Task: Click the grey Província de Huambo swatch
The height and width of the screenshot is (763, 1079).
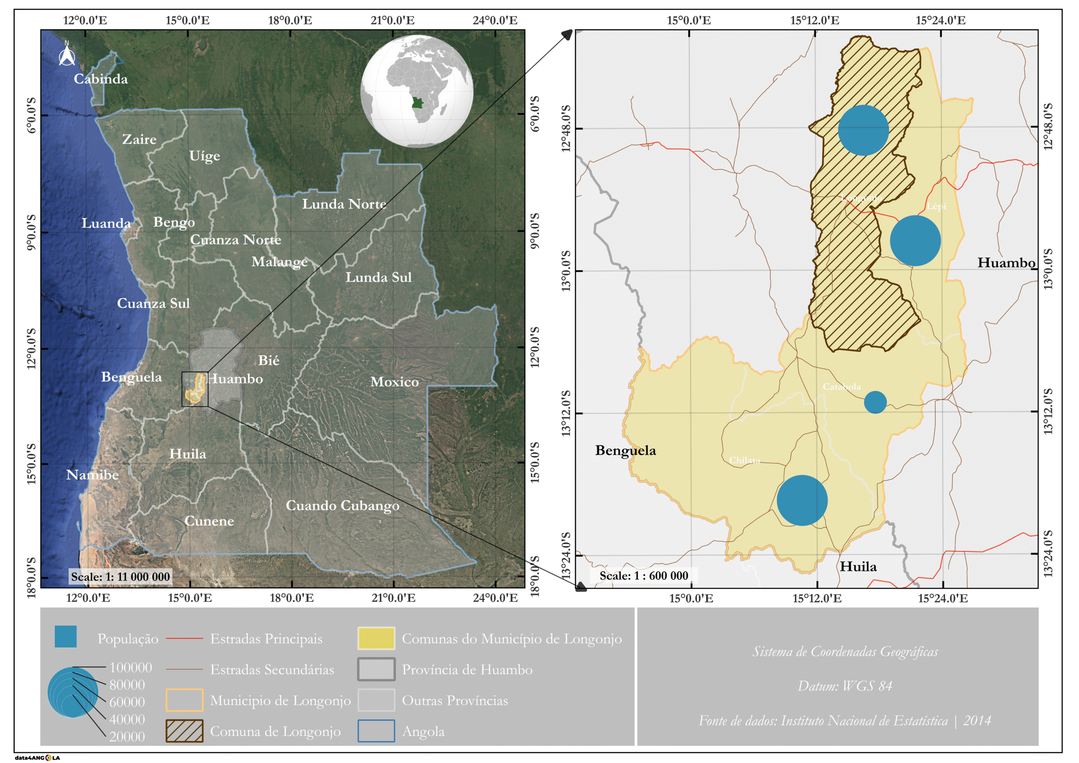Action: pos(376,669)
